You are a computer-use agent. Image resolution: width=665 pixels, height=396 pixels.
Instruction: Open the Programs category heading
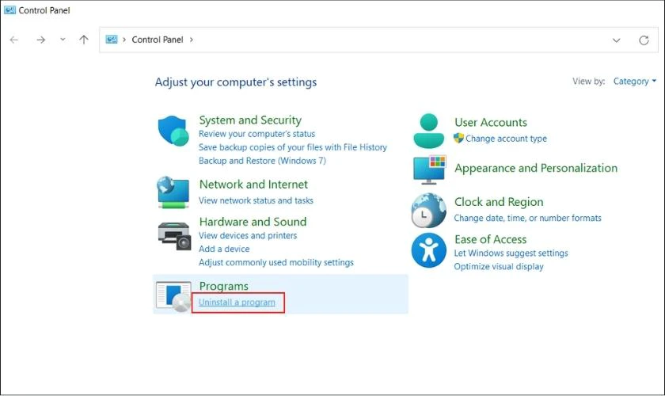coord(224,286)
